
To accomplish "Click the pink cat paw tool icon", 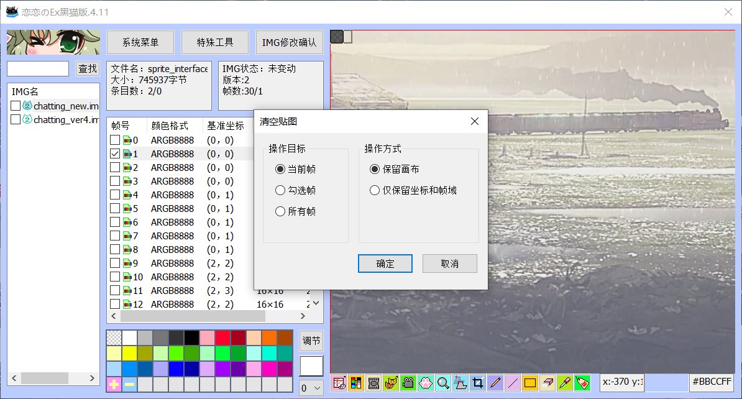I will point(426,383).
